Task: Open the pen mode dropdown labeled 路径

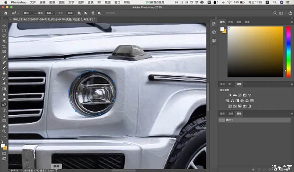Action: click(29, 13)
